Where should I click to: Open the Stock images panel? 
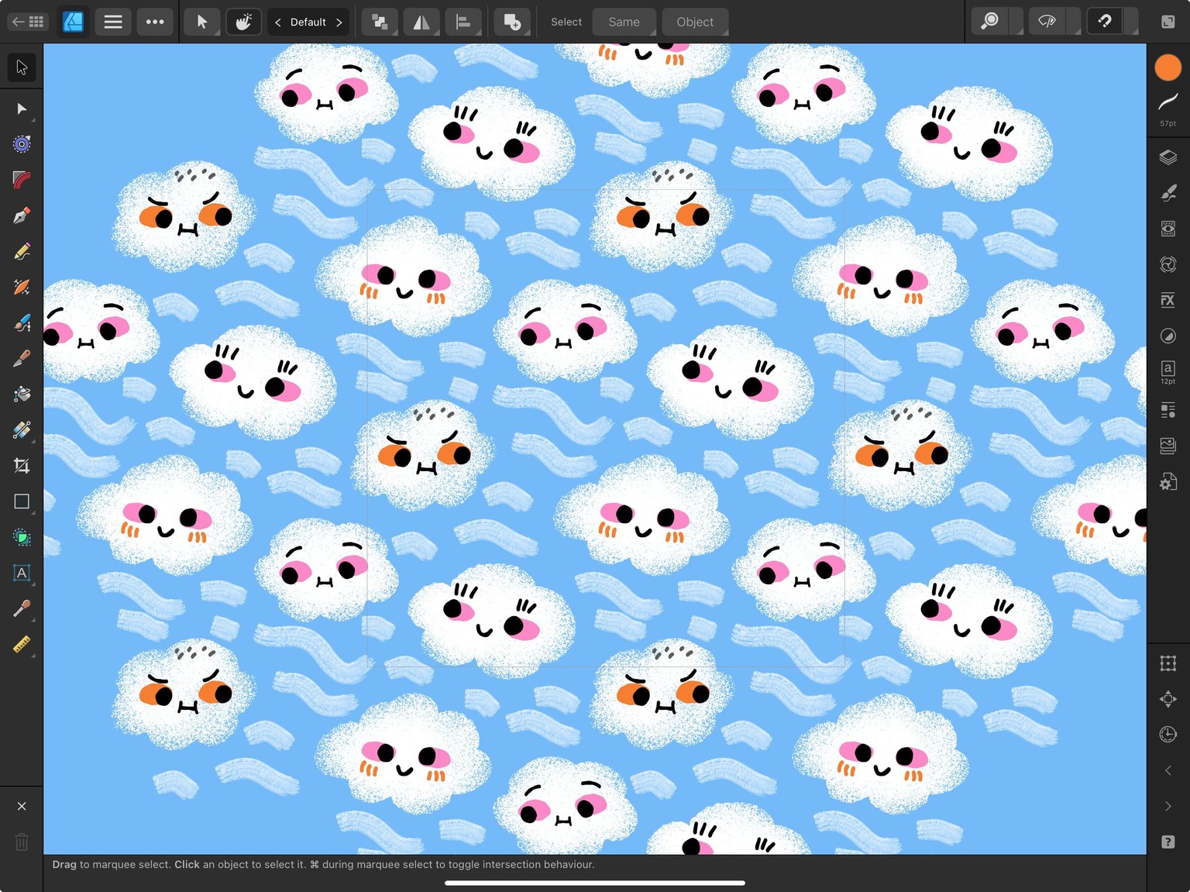click(1168, 446)
